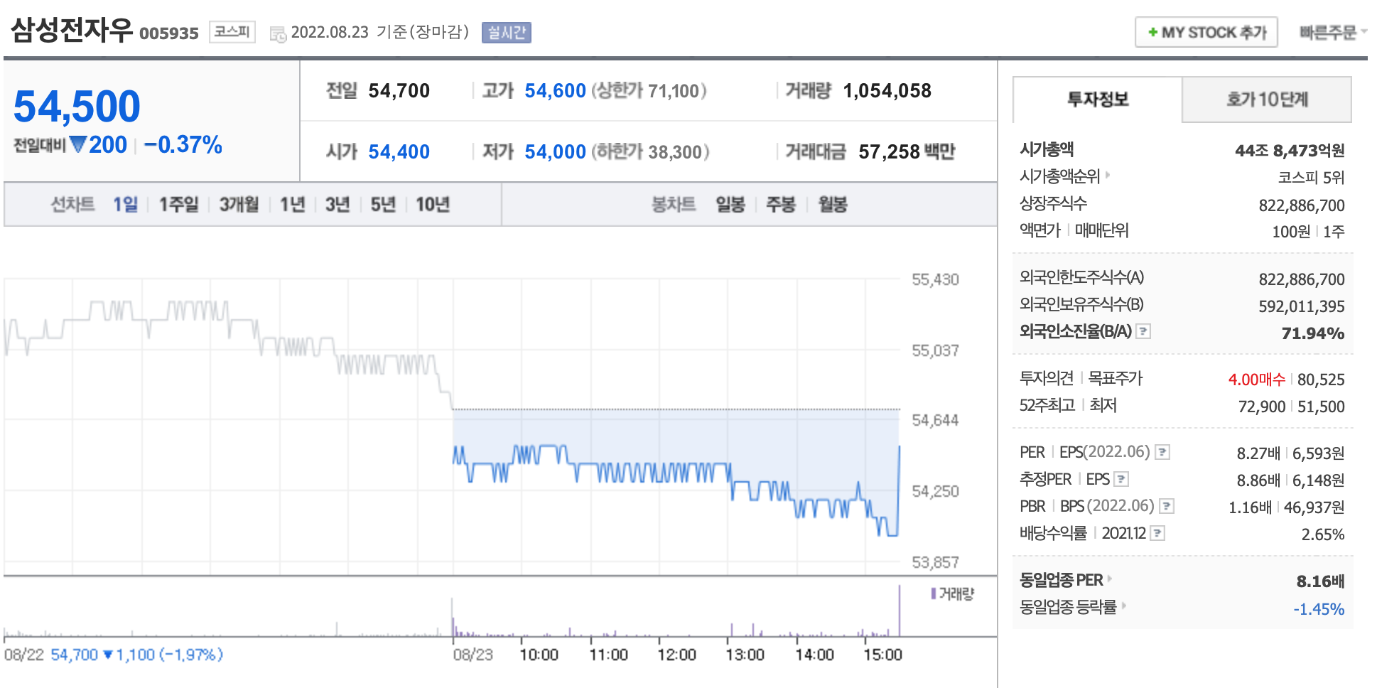Viewport: 1377px width, 688px height.
Task: Click the 08/22 previous day summary below chart
Action: [114, 655]
